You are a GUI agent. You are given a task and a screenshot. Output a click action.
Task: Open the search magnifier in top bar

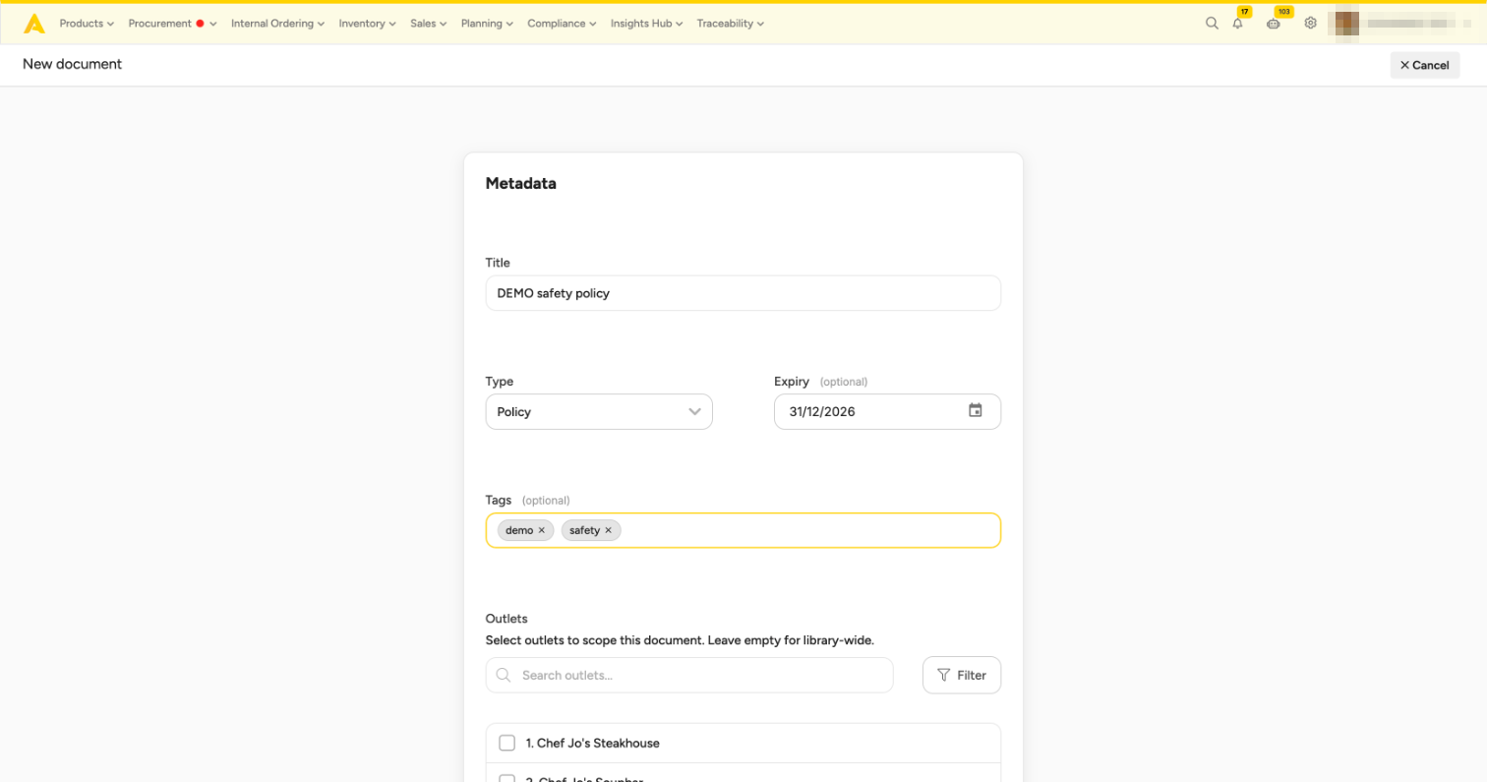coord(1212,24)
